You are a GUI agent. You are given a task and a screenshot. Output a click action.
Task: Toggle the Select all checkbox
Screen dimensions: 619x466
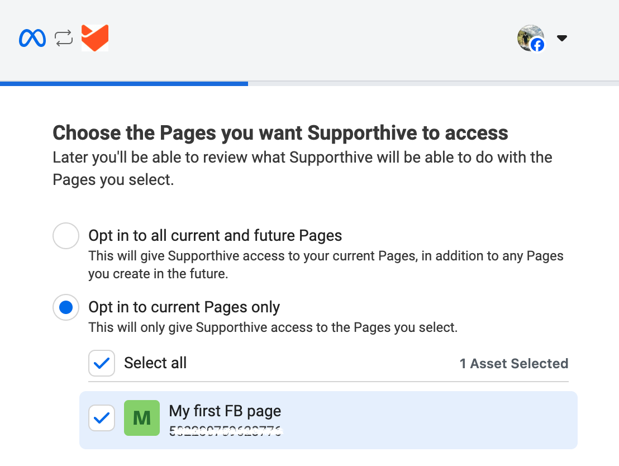click(x=102, y=363)
